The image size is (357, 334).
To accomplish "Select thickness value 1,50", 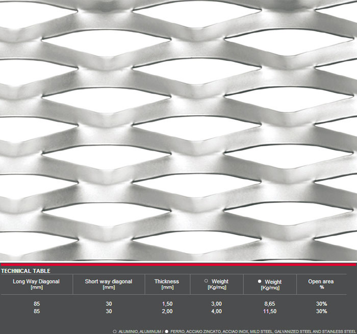I will 167,304.
